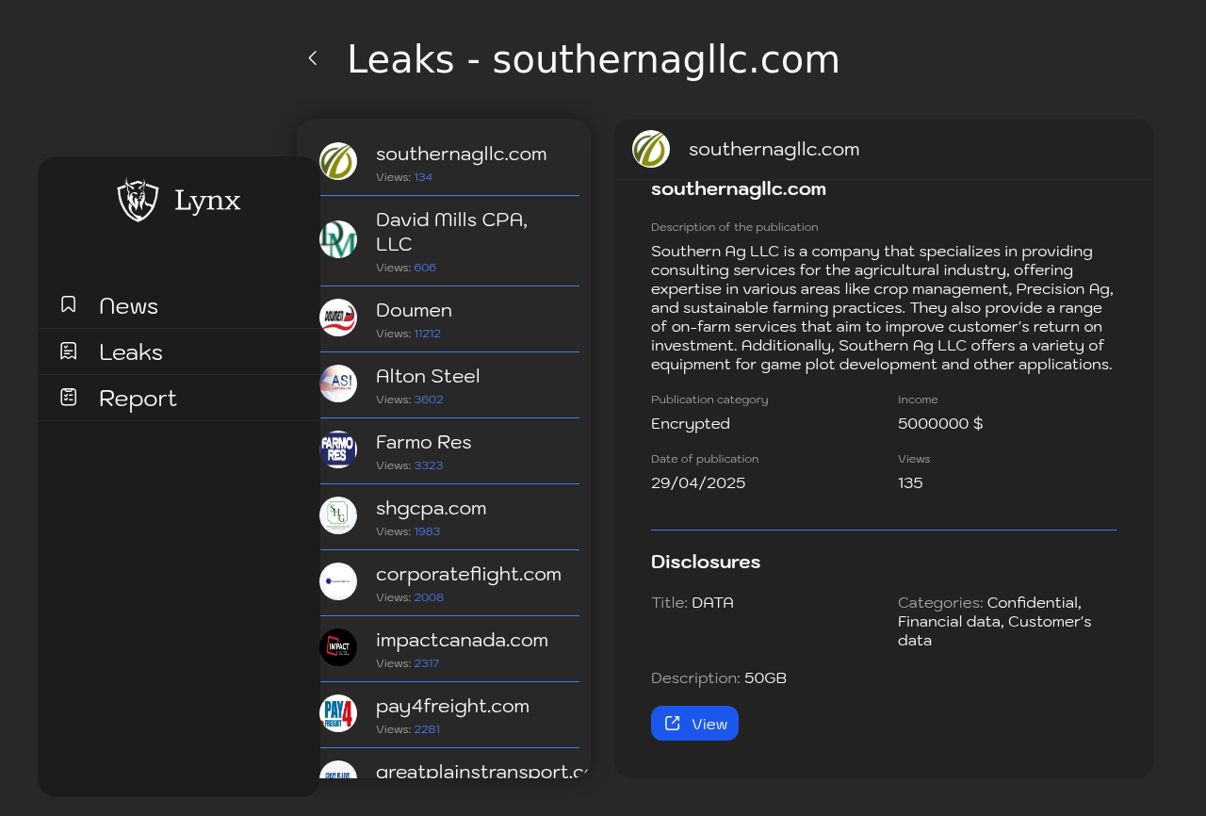The width and height of the screenshot is (1206, 816).
Task: Click the Lynx brand name in the sidebar
Action: pyautogui.click(x=207, y=201)
